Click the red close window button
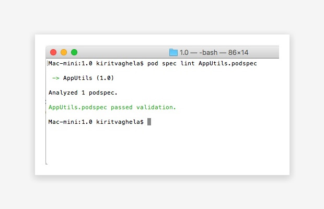This screenshot has height=209, width=324. [x=53, y=52]
